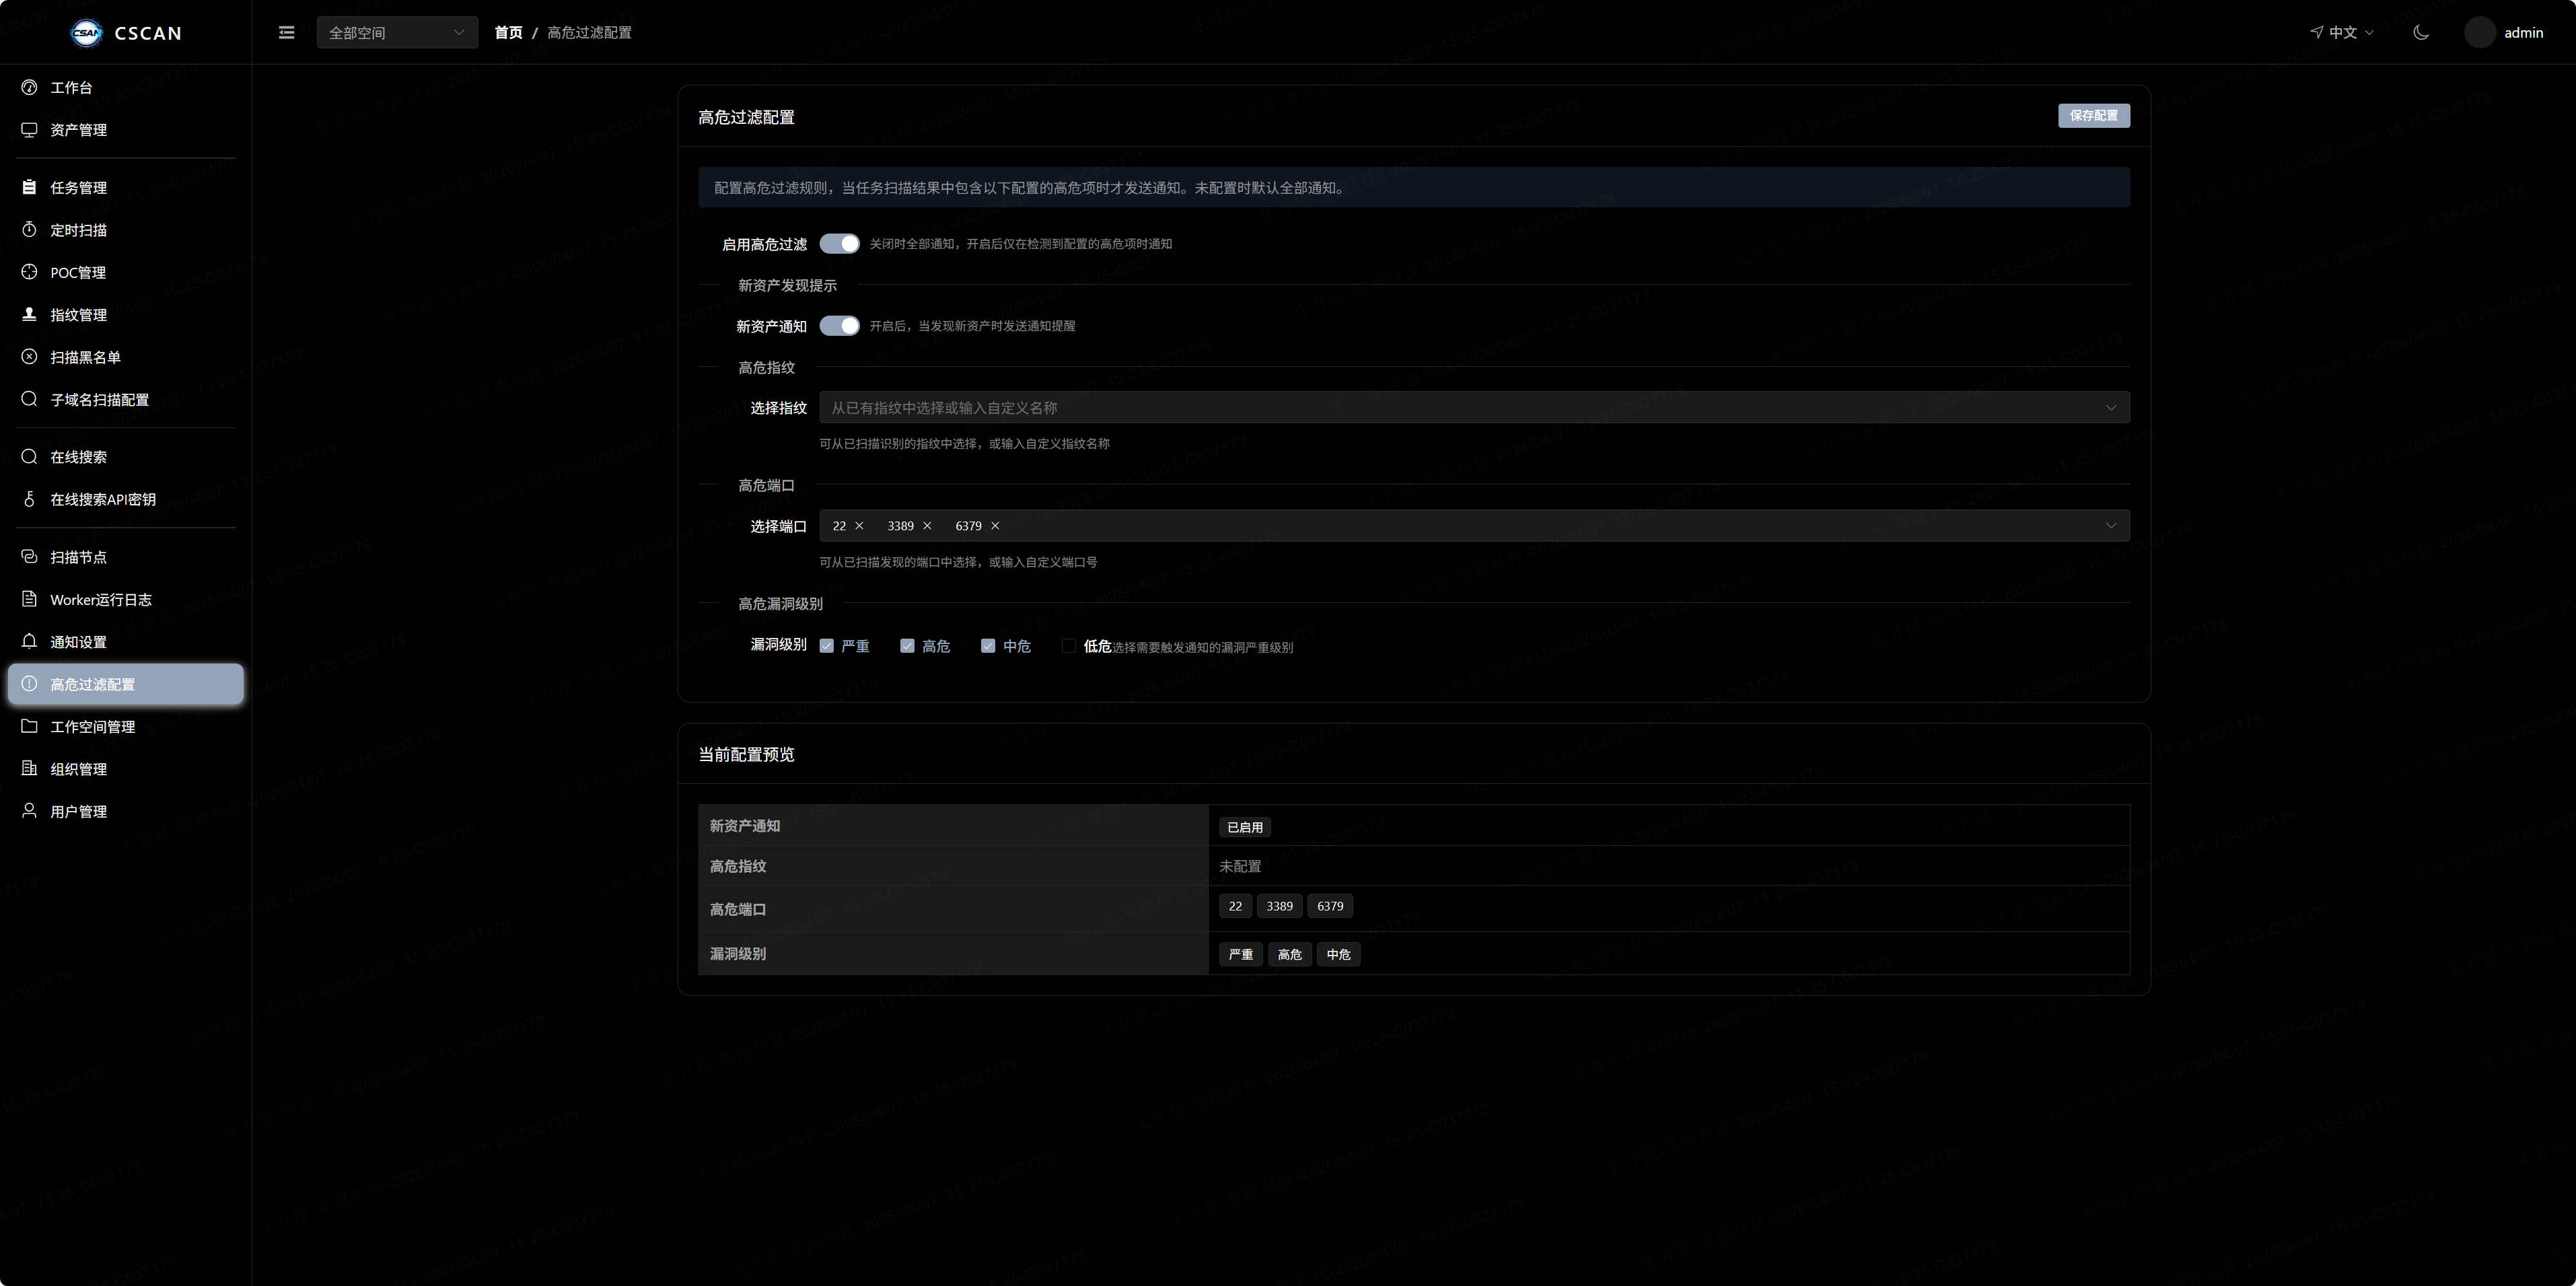This screenshot has height=1286, width=2576.
Task: Go to 资产管理 menu item
Action: click(x=125, y=129)
